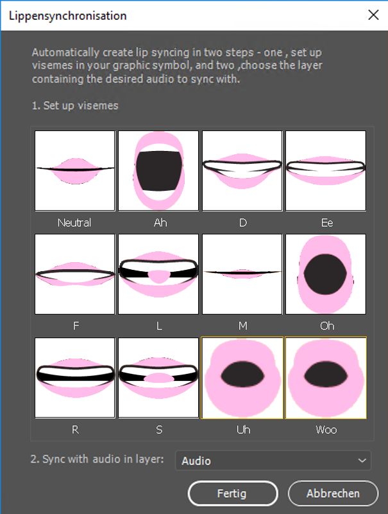Click the D viseme image
388x514 pixels.
pos(242,170)
